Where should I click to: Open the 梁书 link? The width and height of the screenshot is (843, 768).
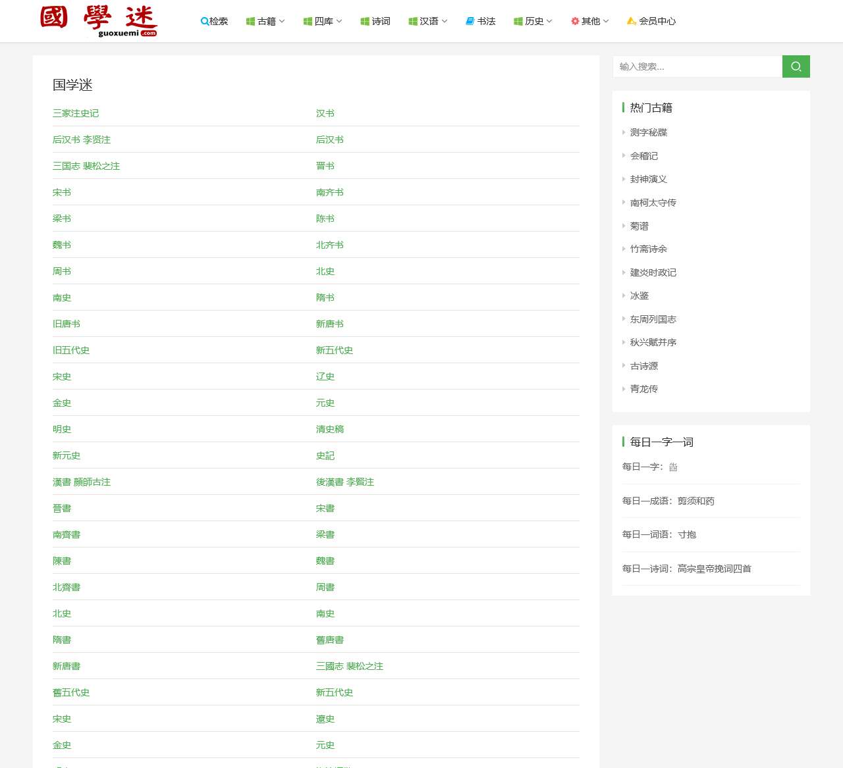click(62, 218)
